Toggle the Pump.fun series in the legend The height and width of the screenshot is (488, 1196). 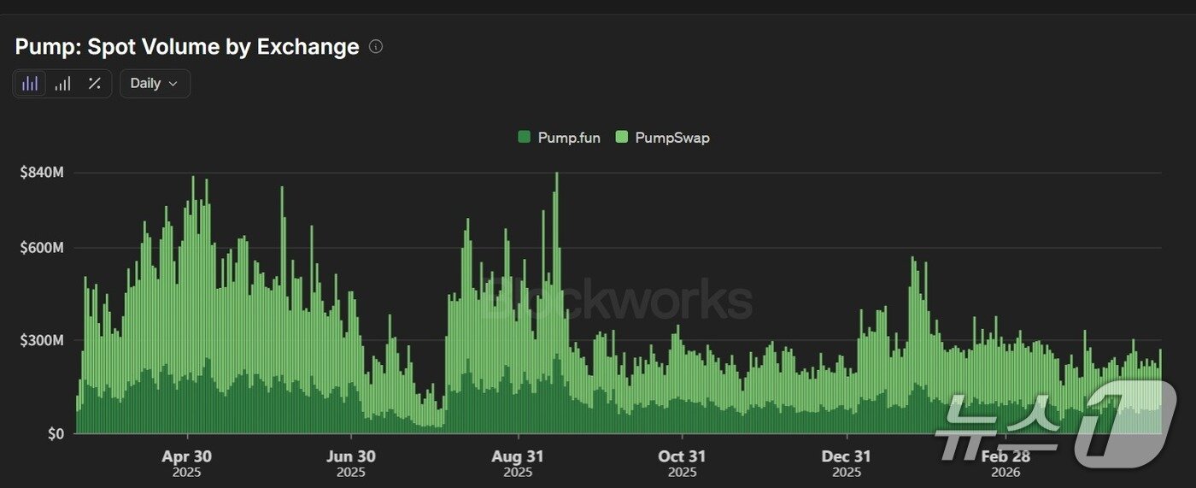(568, 138)
